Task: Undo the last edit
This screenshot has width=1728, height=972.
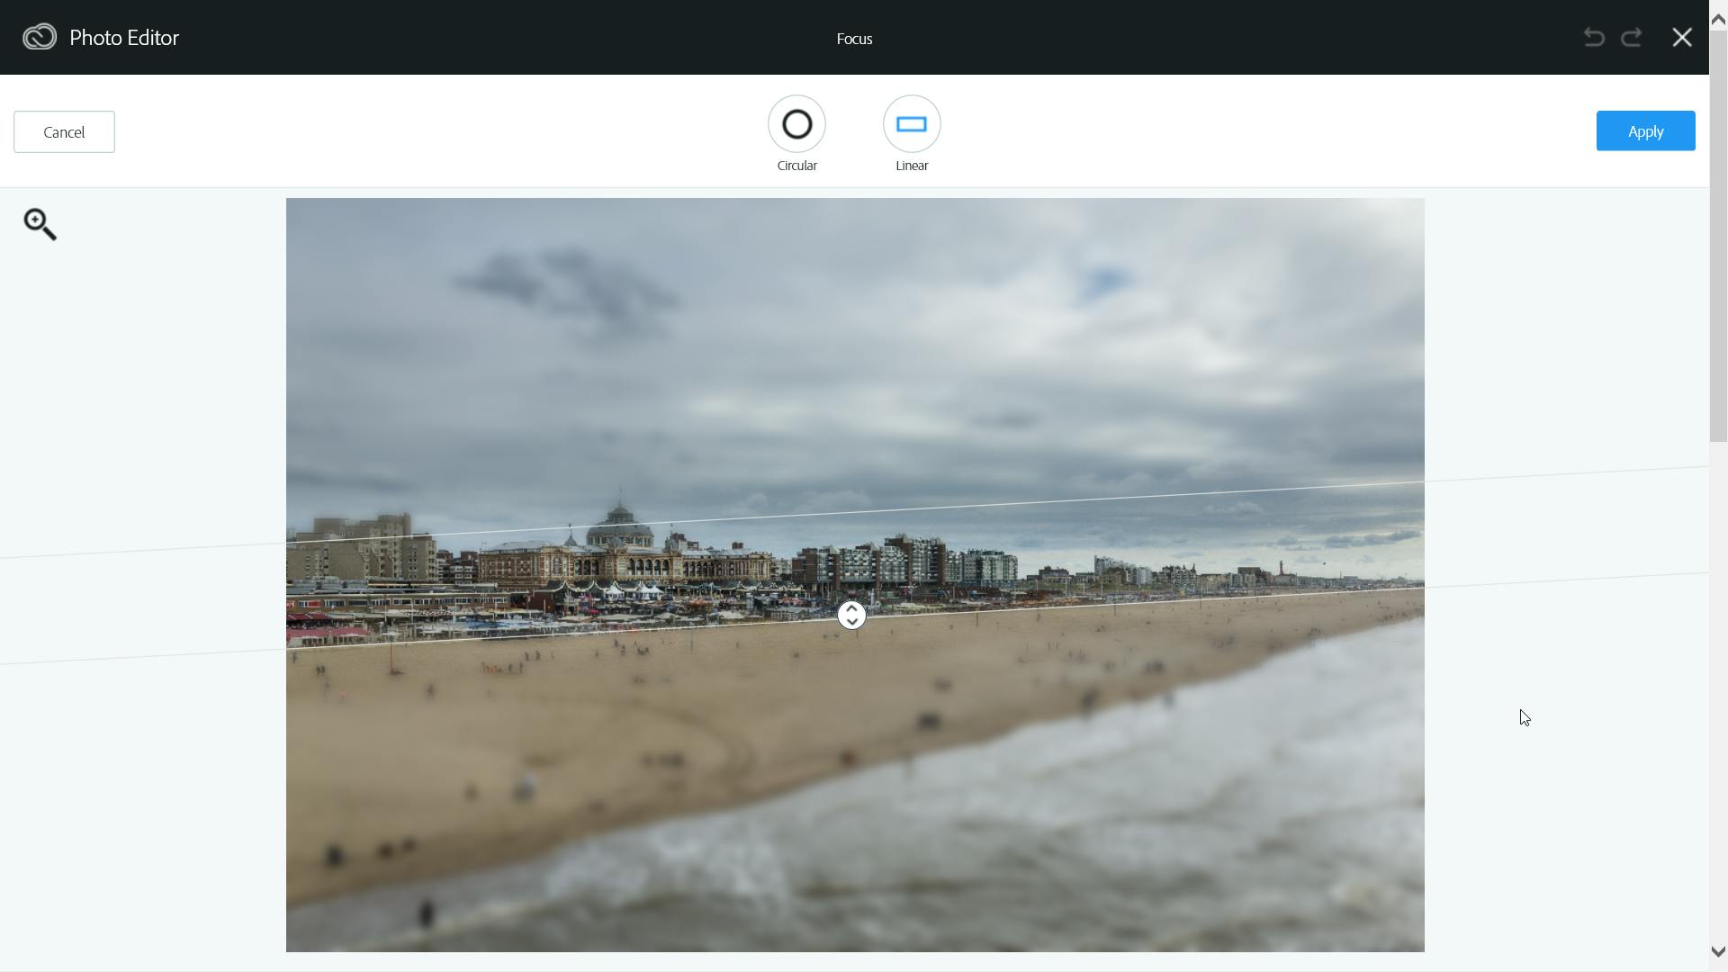Action: click(x=1594, y=37)
